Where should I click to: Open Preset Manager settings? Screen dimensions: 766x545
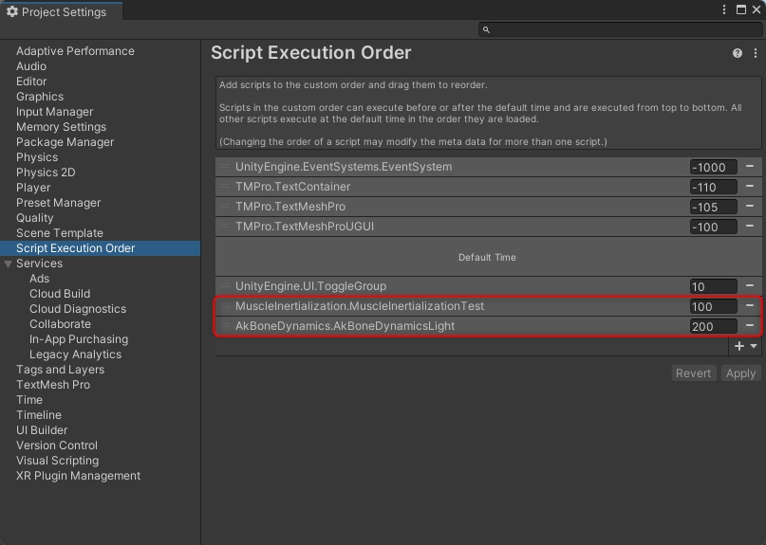58,203
